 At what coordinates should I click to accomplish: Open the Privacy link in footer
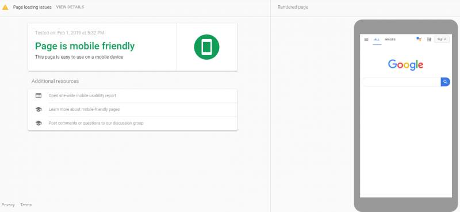click(8, 205)
